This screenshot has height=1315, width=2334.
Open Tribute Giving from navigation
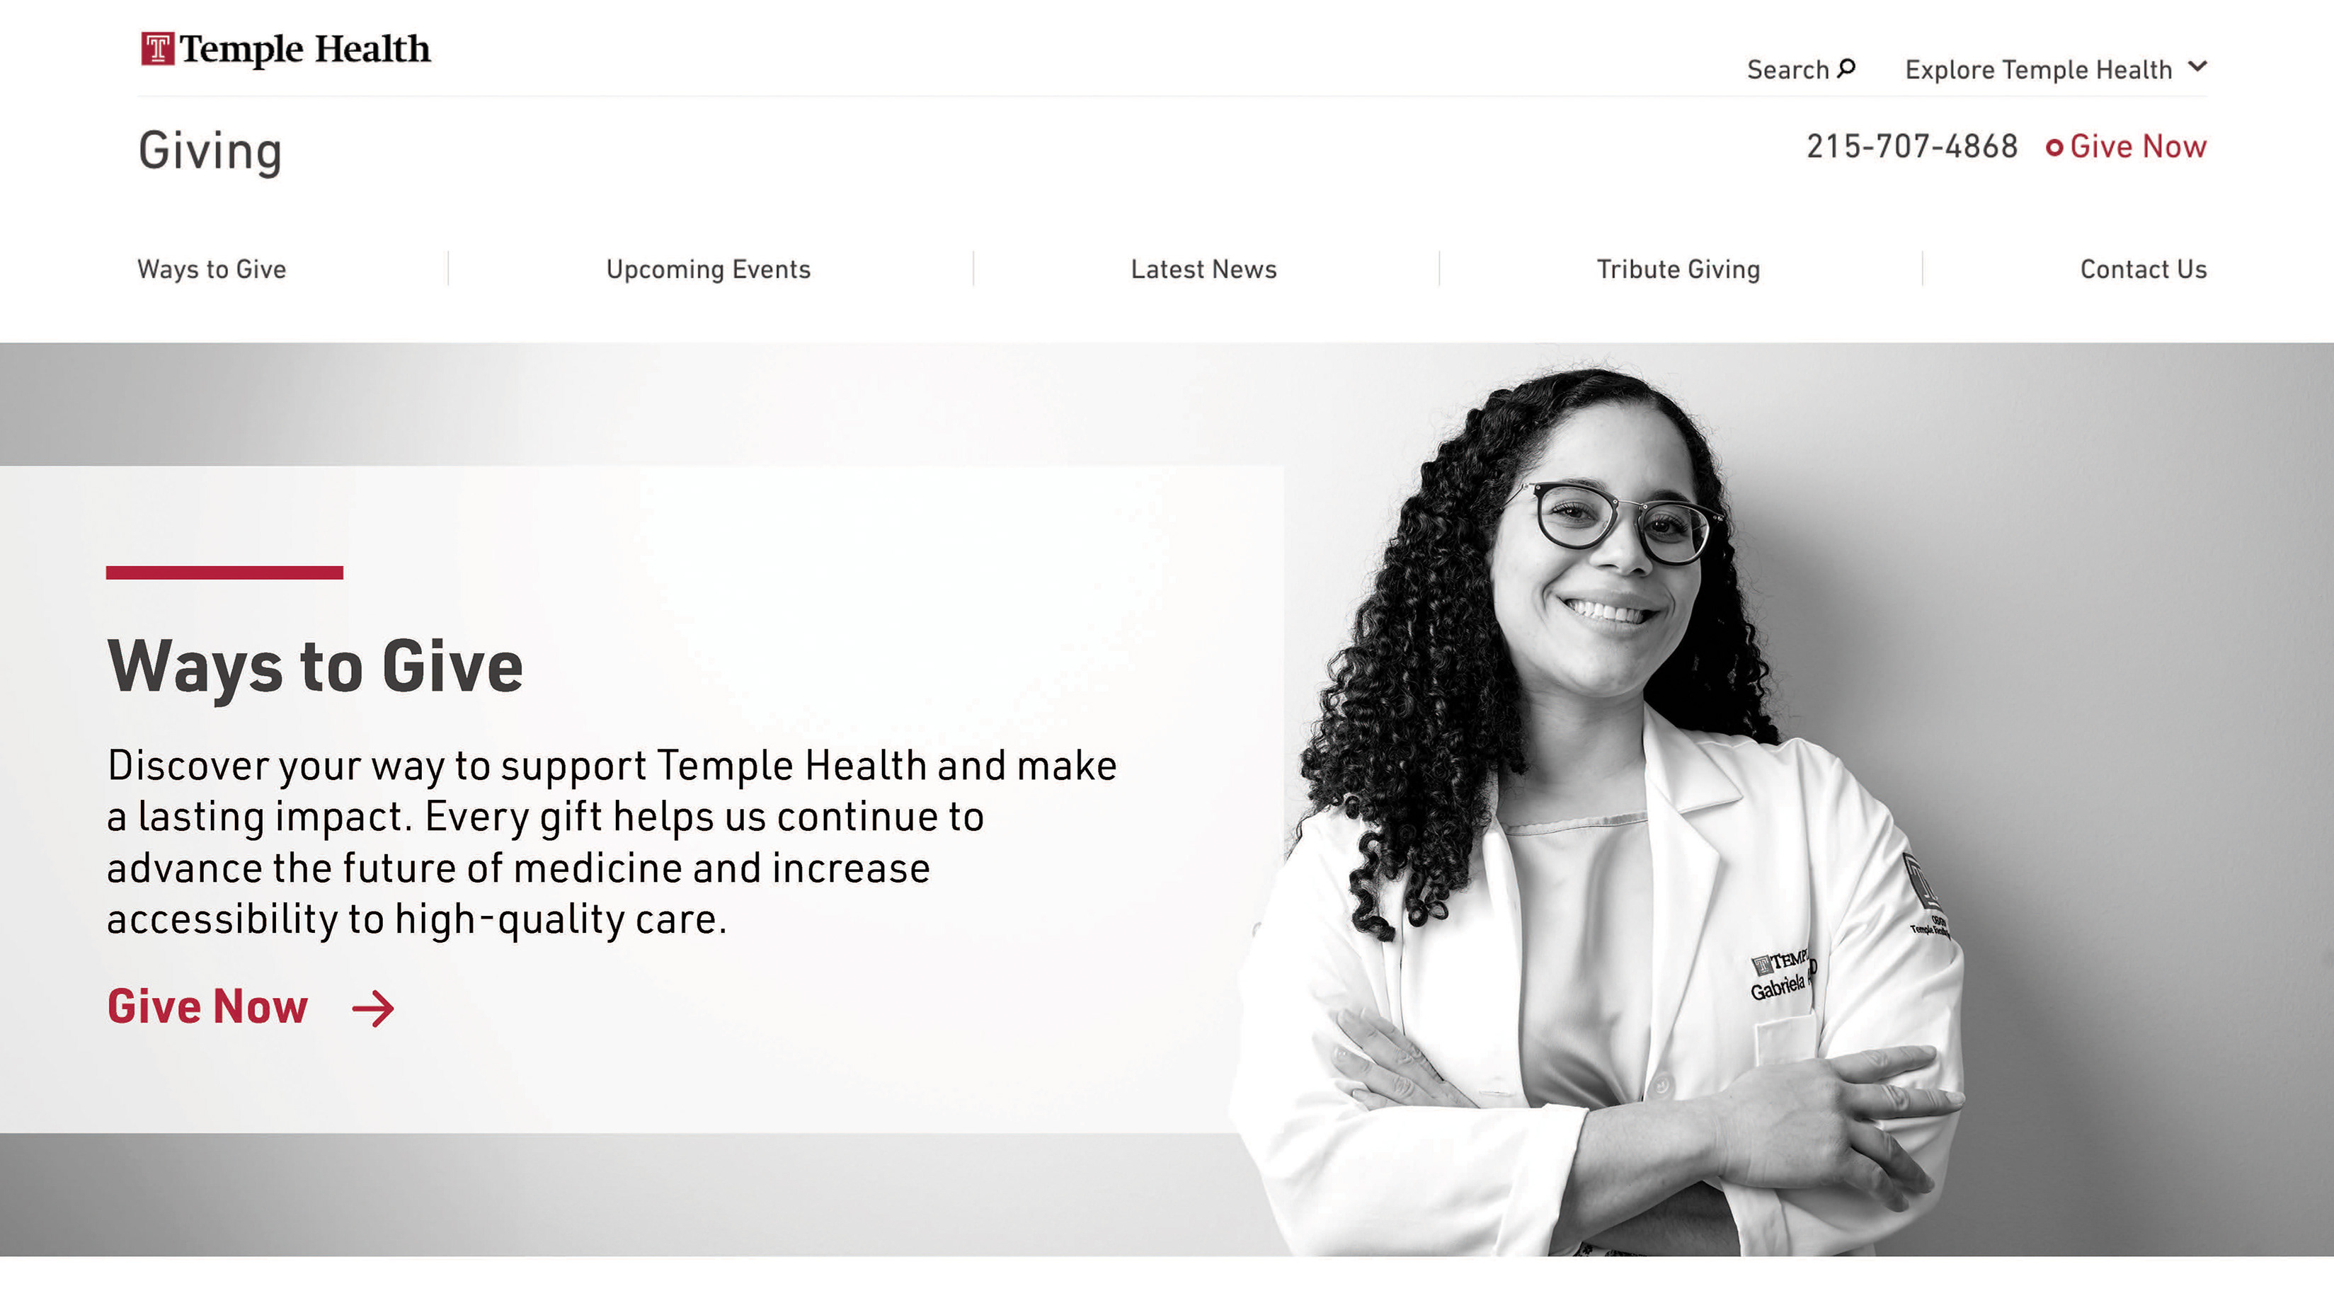point(1678,269)
